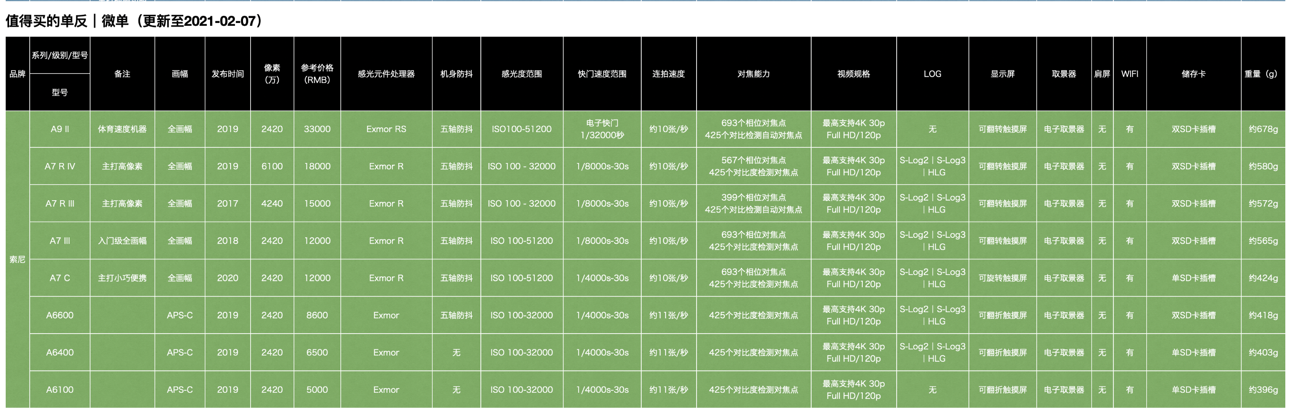Select the release year cell 2020

click(x=228, y=278)
